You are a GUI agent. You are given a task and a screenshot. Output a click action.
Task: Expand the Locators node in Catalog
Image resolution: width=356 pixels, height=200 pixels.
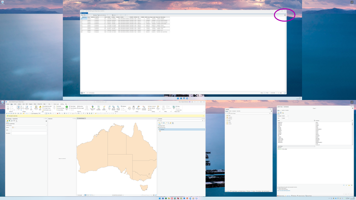(226, 124)
